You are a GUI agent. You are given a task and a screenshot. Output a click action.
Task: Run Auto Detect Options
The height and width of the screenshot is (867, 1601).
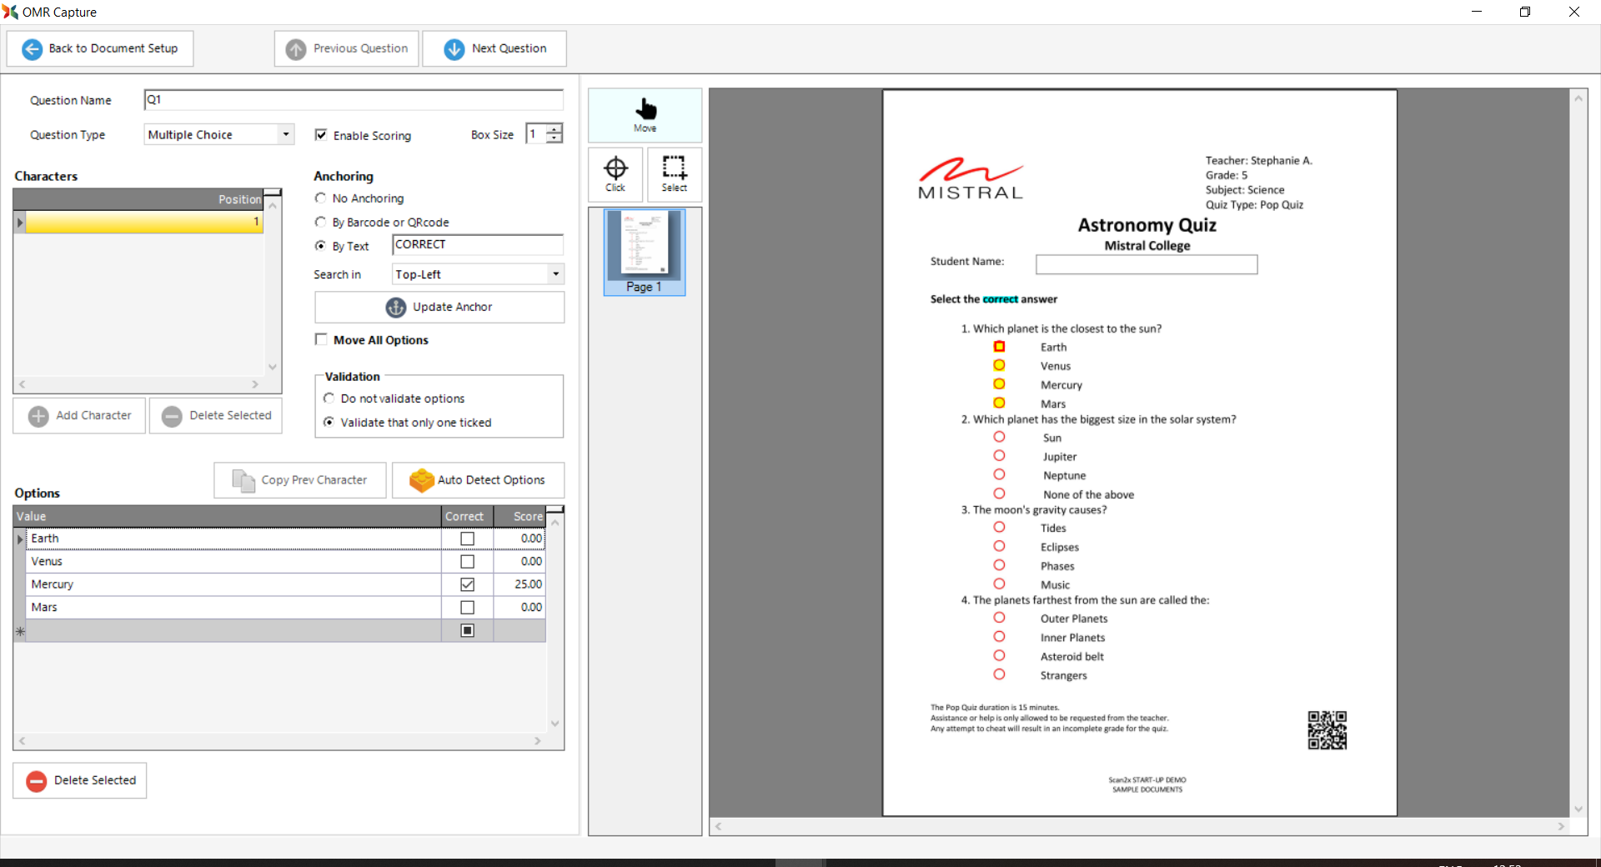478,480
